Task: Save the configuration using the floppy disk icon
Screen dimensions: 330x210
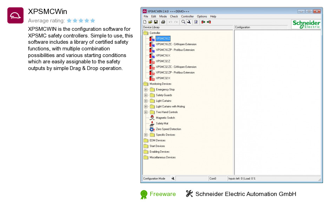Action: point(156,22)
